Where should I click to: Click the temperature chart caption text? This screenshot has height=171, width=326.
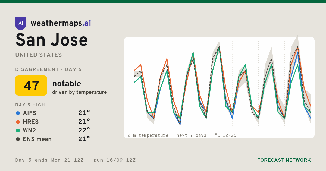pyautogui.click(x=182, y=135)
